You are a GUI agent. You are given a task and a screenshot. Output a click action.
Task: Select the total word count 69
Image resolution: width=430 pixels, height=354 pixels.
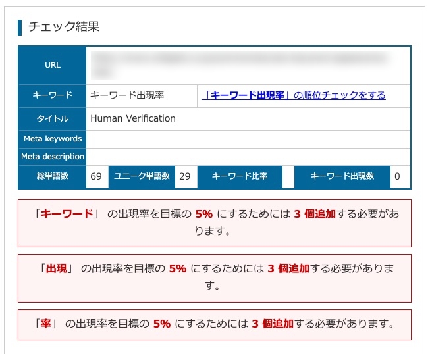(x=96, y=176)
